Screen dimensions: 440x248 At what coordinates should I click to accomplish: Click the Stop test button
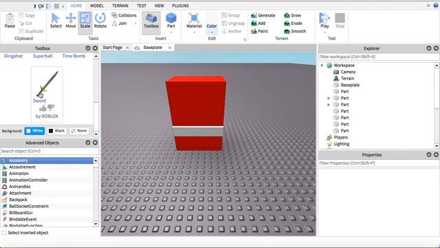(x=340, y=20)
